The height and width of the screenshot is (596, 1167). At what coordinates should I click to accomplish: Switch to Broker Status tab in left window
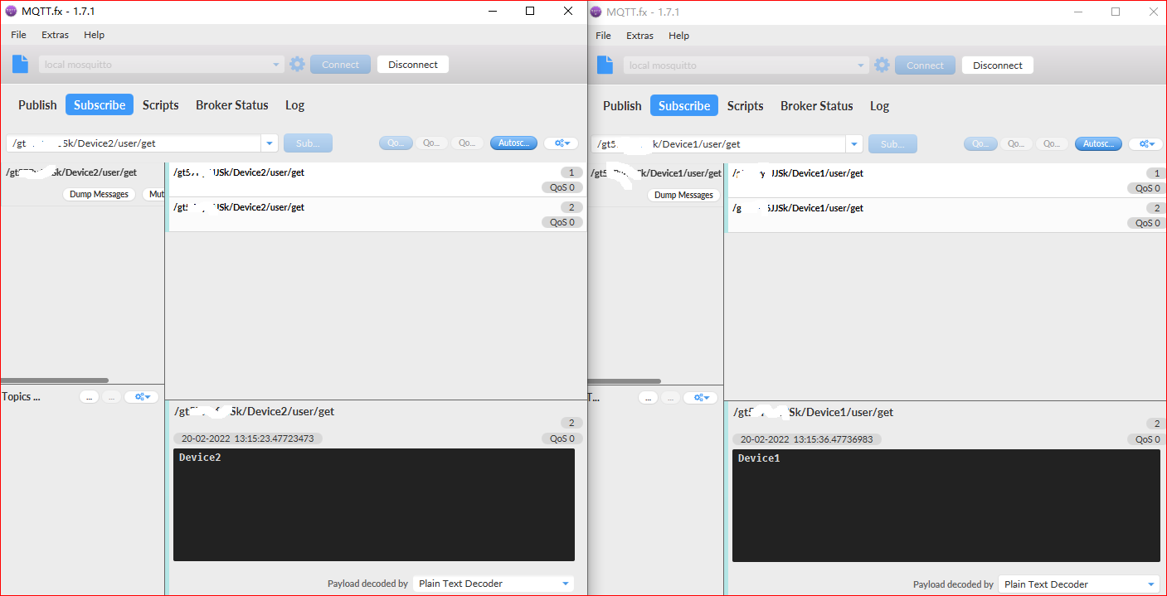click(232, 105)
